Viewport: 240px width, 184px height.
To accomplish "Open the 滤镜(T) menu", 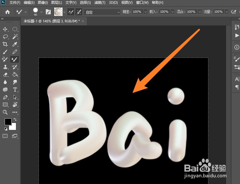I will [x=100, y=3].
